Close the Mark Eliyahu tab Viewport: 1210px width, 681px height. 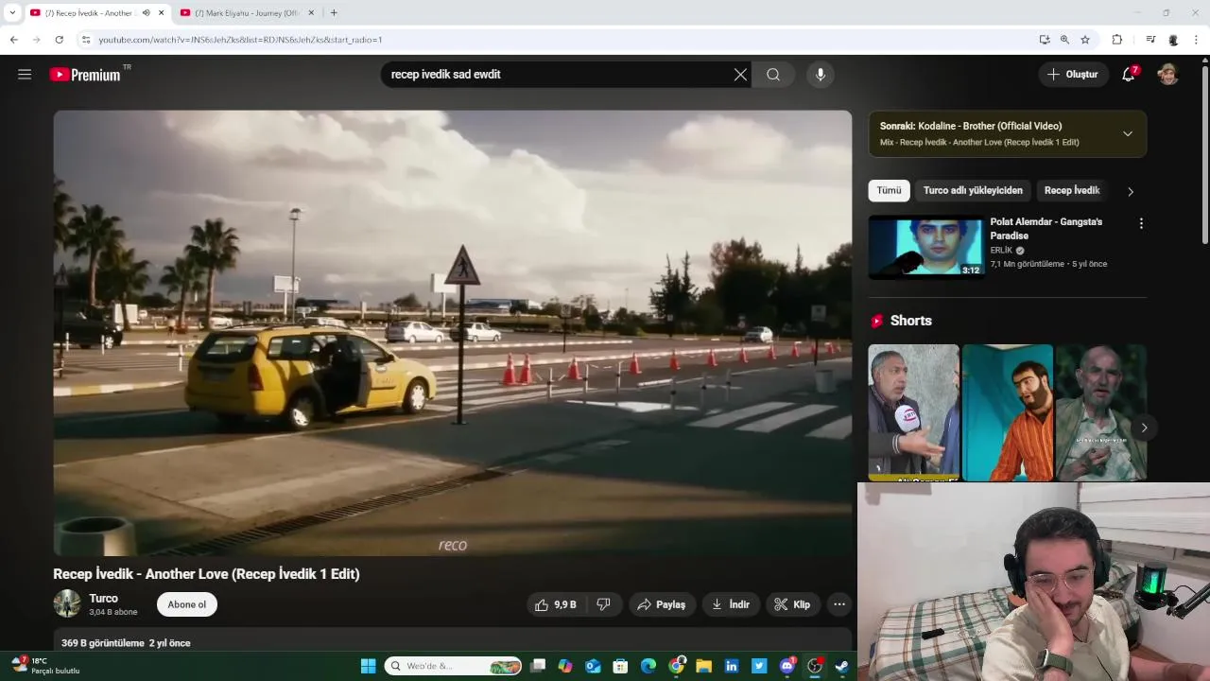click(311, 12)
